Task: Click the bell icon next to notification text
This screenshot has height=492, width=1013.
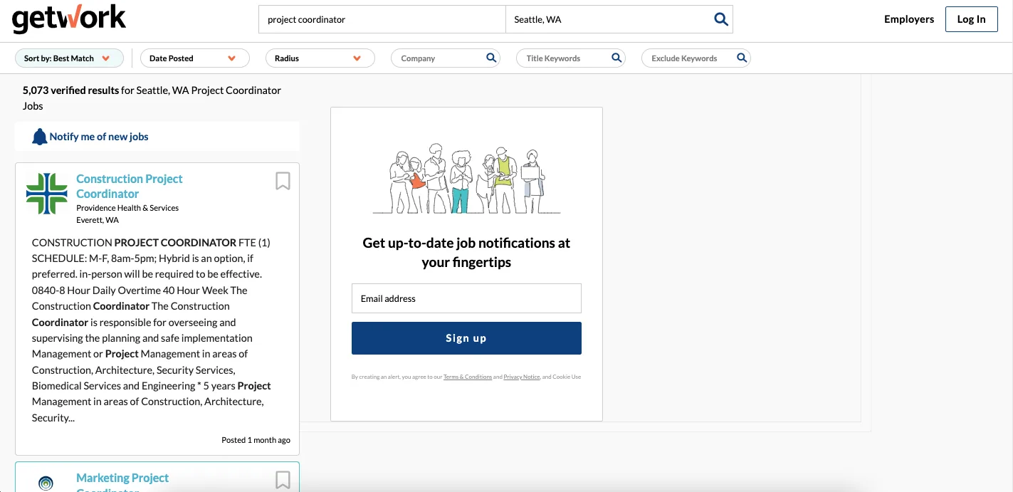Action: click(x=39, y=135)
